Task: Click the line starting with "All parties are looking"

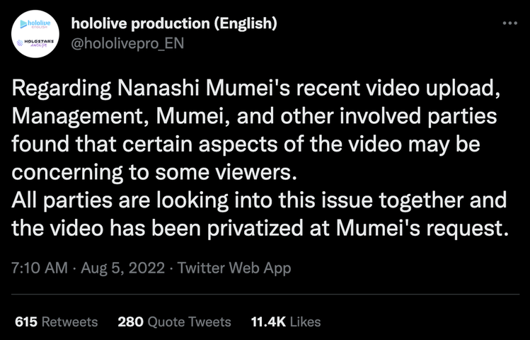Action: pyautogui.click(x=260, y=200)
